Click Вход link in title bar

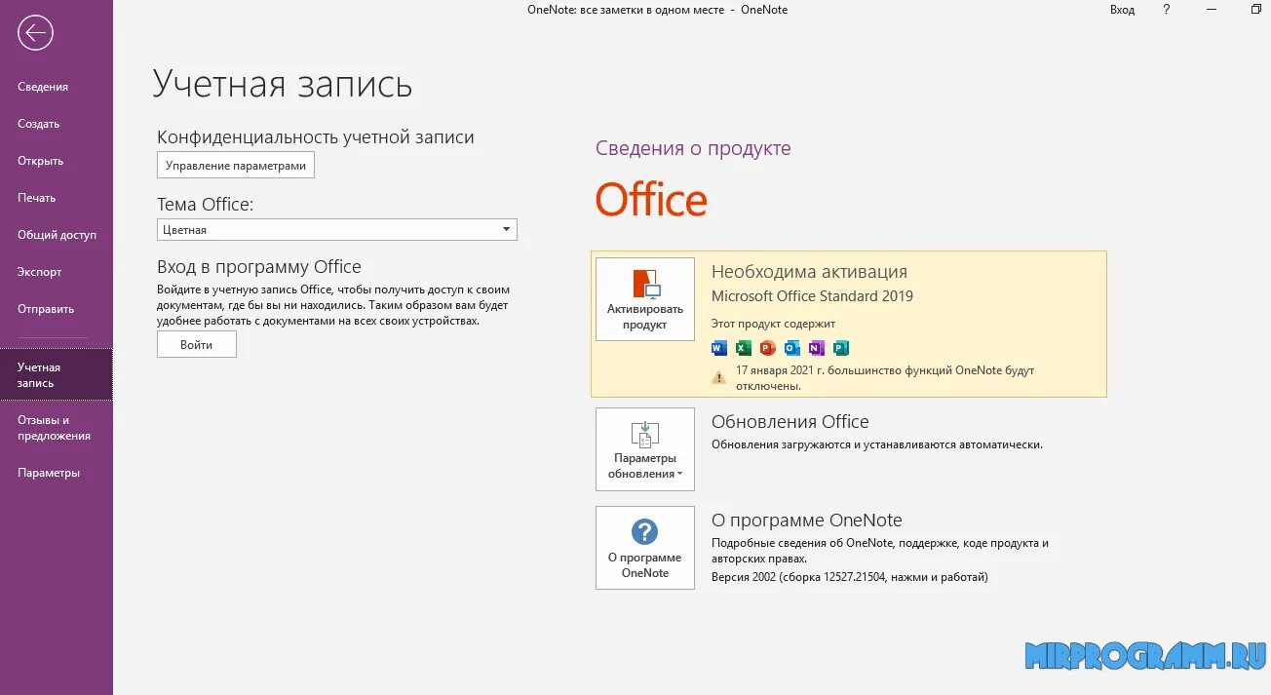1122,10
